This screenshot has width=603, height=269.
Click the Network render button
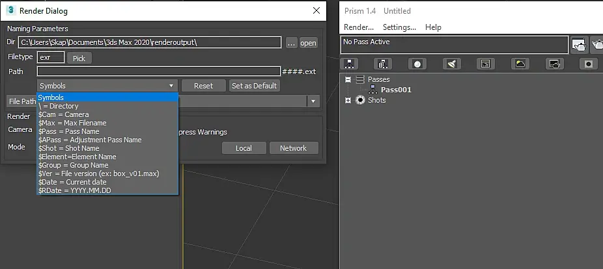[x=294, y=148]
